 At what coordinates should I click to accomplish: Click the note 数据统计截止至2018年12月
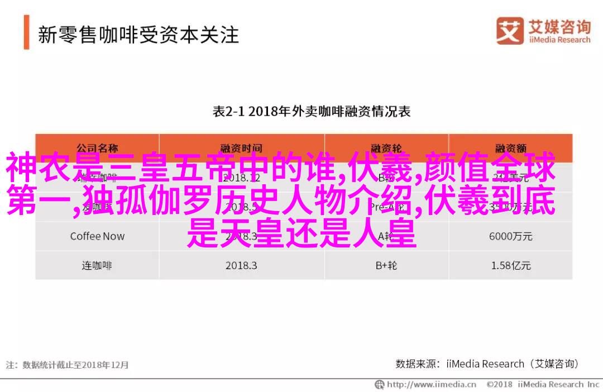68,365
